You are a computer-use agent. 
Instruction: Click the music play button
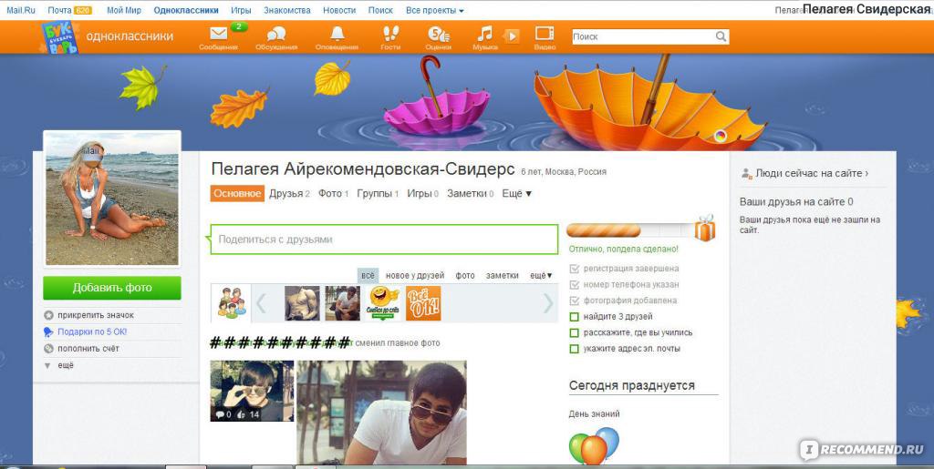[x=511, y=36]
